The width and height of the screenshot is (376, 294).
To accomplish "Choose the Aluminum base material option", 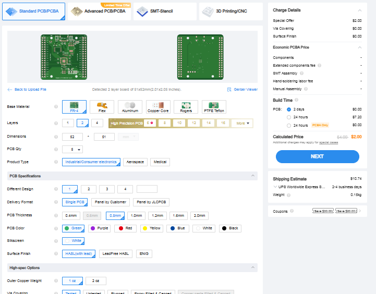I will (130, 107).
